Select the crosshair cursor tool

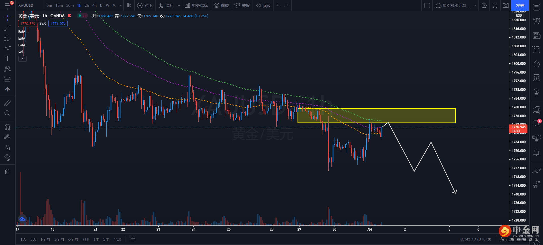tap(7, 18)
